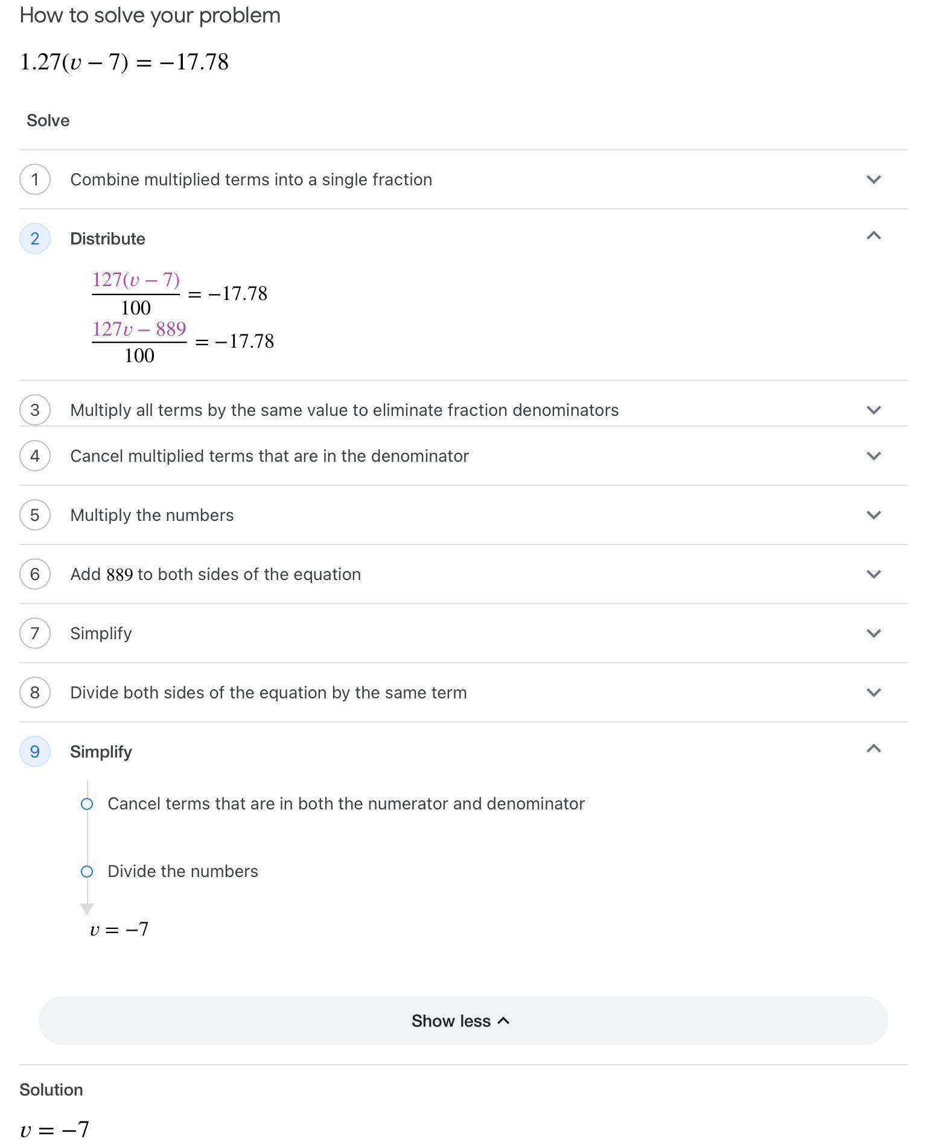Click the Show less button
Image resolution: width=927 pixels, height=1148 pixels.
click(x=463, y=1021)
